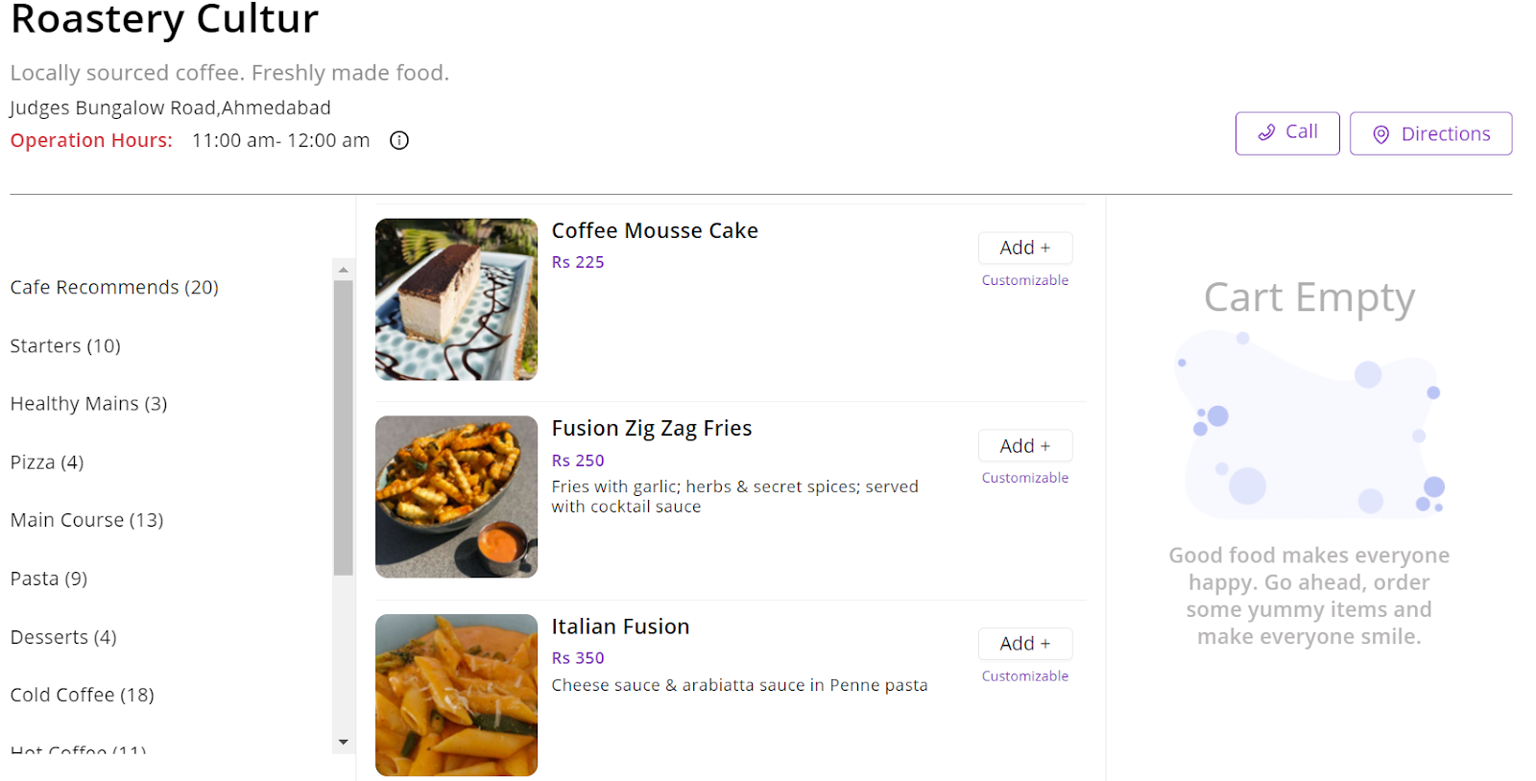Go to Healthy Mains category
This screenshot has width=1536, height=781.
click(x=88, y=404)
